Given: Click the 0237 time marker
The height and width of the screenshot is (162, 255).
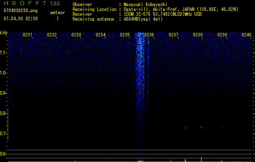Looking at the screenshot, I should click(174, 35).
